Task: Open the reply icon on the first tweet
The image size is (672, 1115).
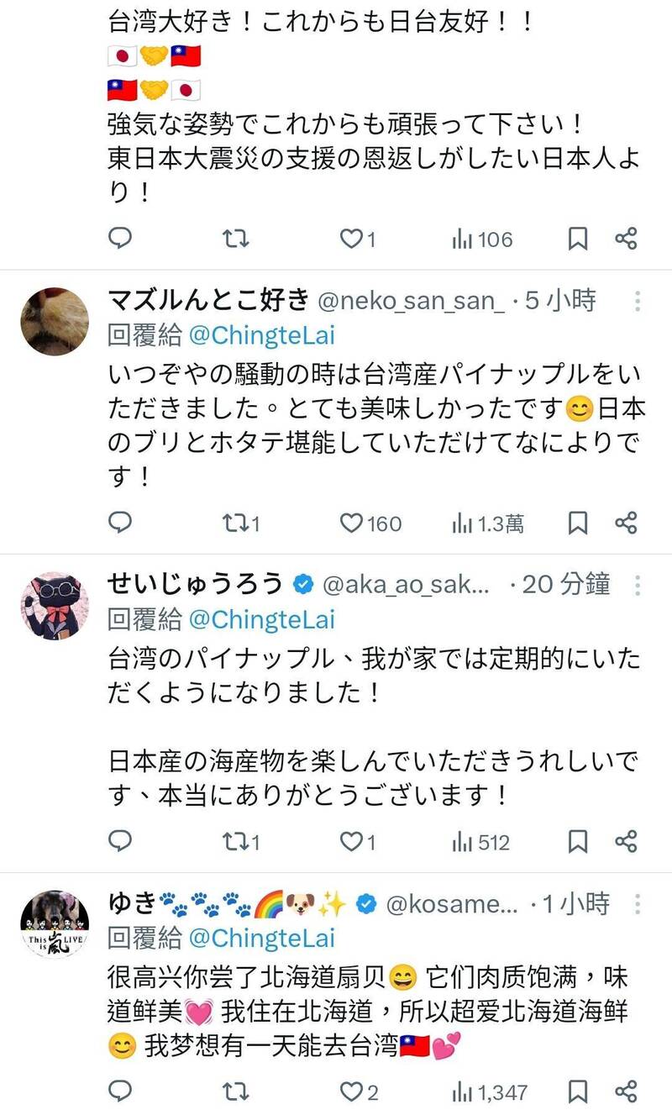Action: coord(120,239)
